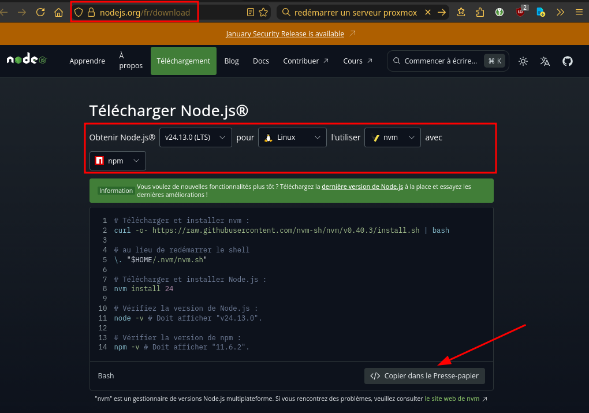Follow the January Security Release link
589x413 pixels.
coord(285,34)
